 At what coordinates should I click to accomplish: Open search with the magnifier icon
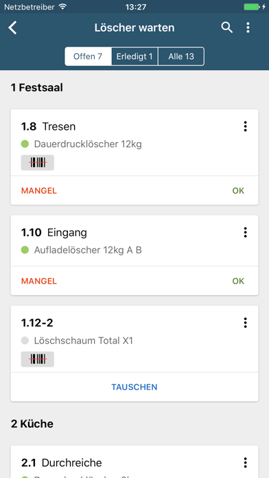click(x=226, y=27)
